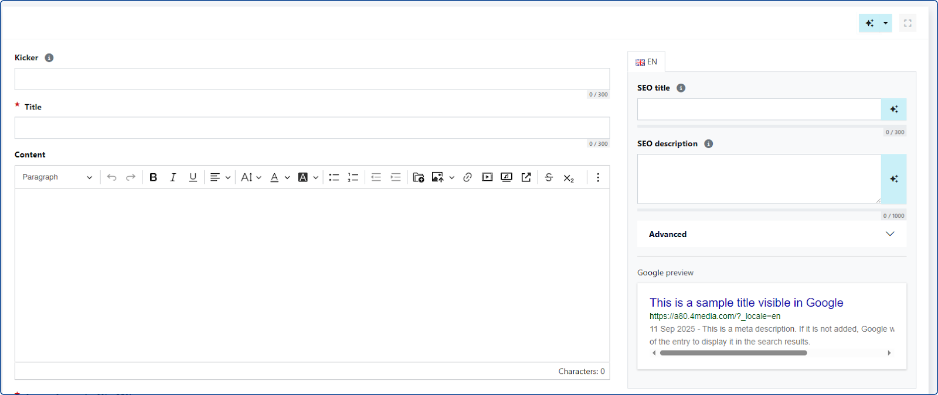
Task: Click into the Title input field
Action: [312, 128]
